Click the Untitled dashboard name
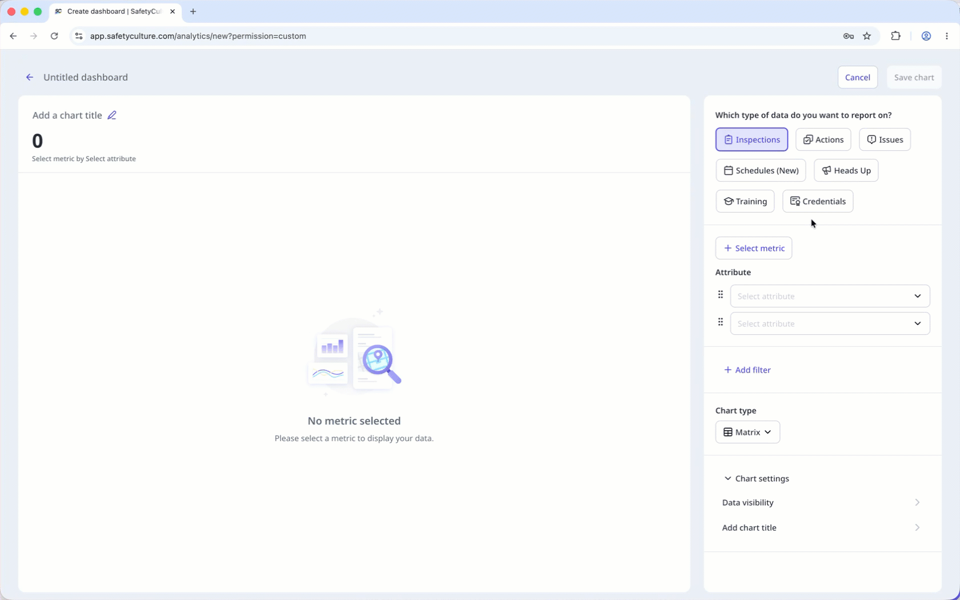This screenshot has width=960, height=600. (x=86, y=77)
